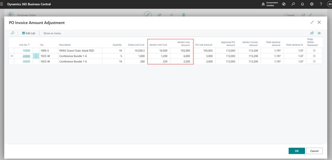Viewport: 332px width, 160px height.
Task: Click Vendor Unit Cost cell 1,200
Action: (x=159, y=56)
